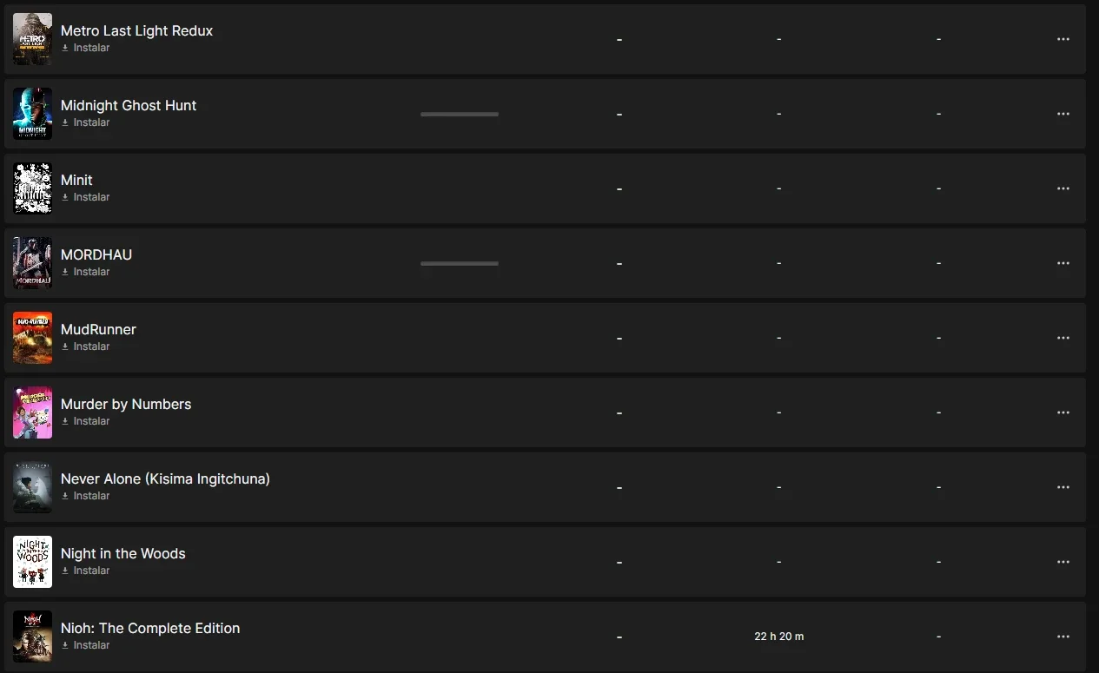Open the Never Alone (Kisima Ingitchuna) title
Viewport: 1099px width, 673px height.
point(165,478)
